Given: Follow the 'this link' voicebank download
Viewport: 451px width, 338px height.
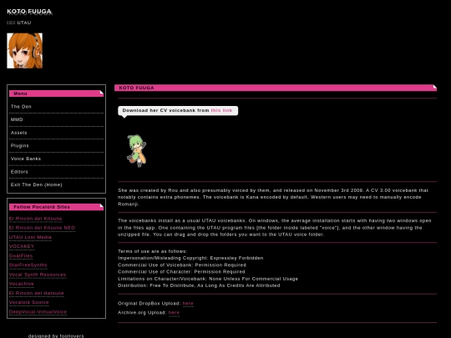Looking at the screenshot, I should click(221, 110).
